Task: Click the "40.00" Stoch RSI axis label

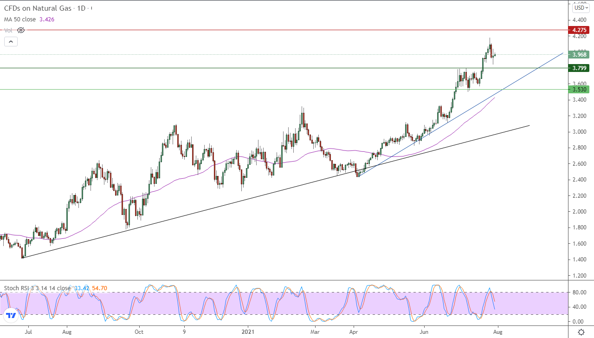Action: 580,307
